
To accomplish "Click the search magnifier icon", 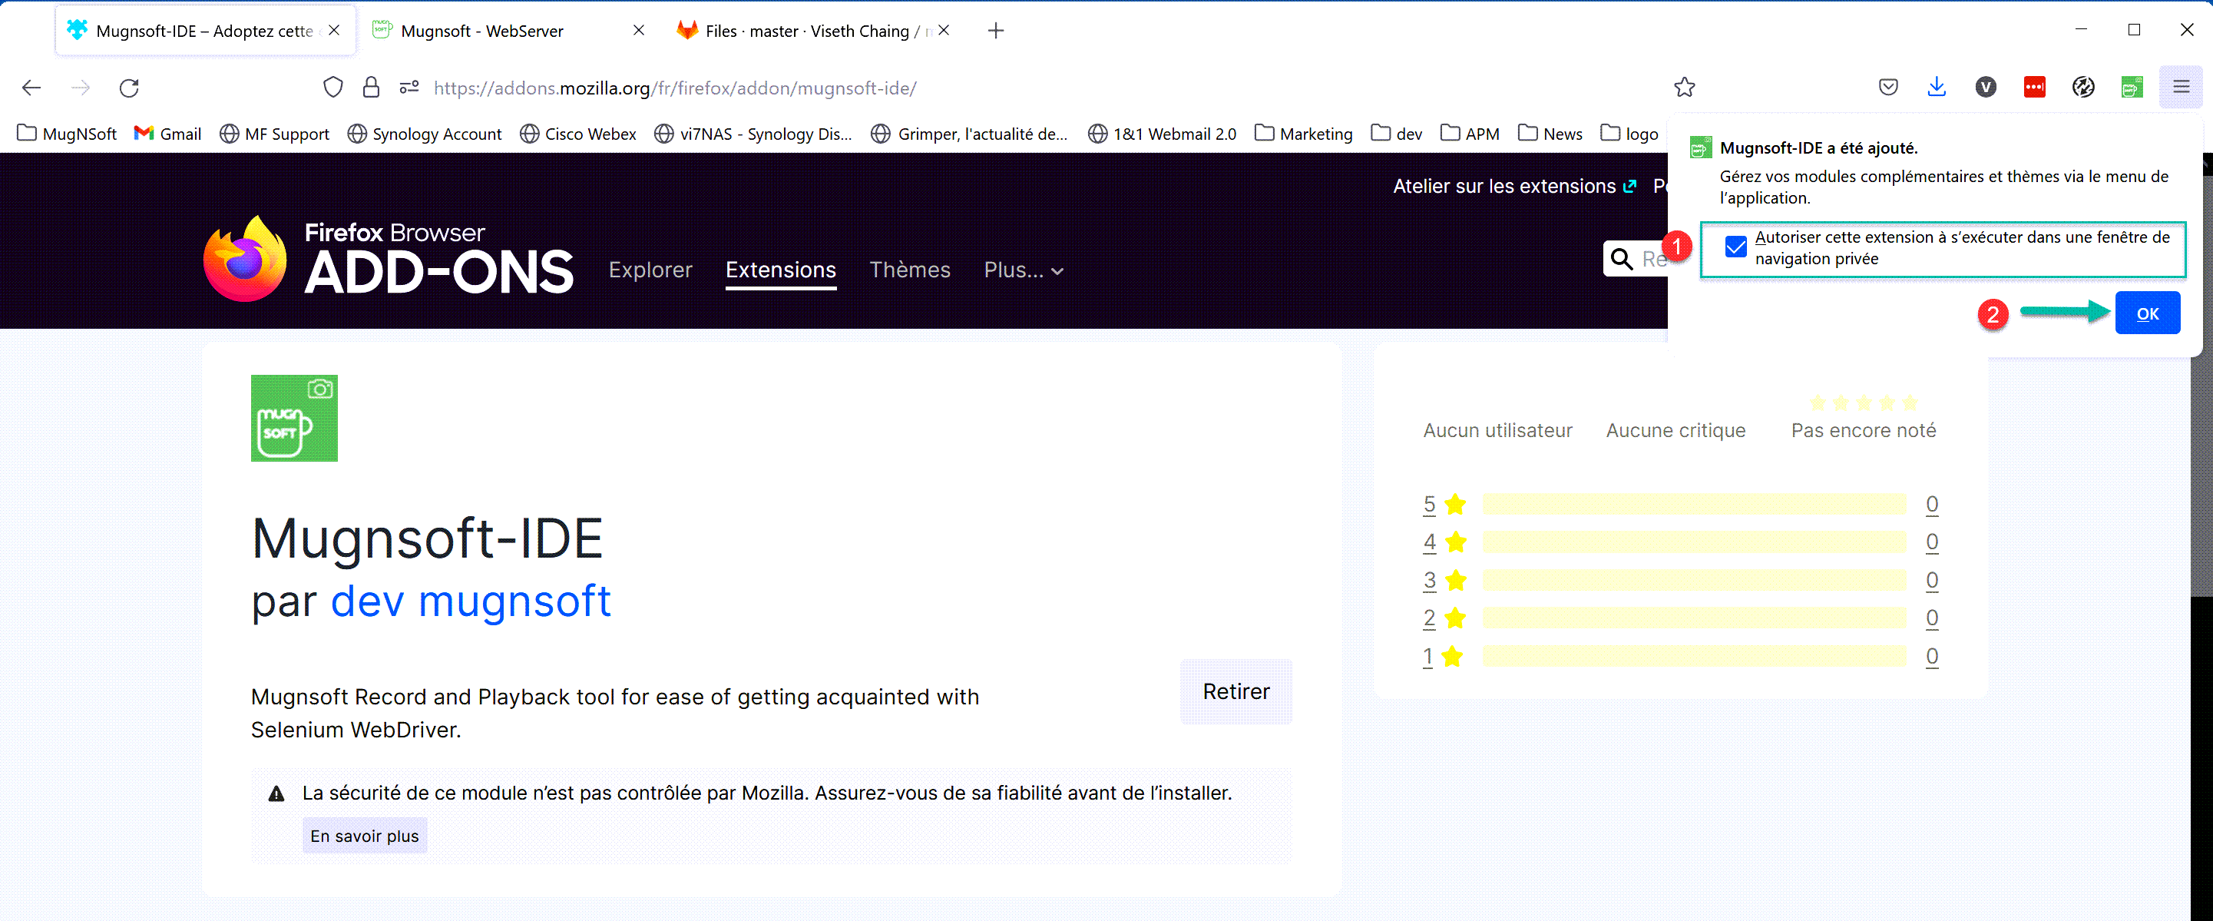I will click(1621, 259).
